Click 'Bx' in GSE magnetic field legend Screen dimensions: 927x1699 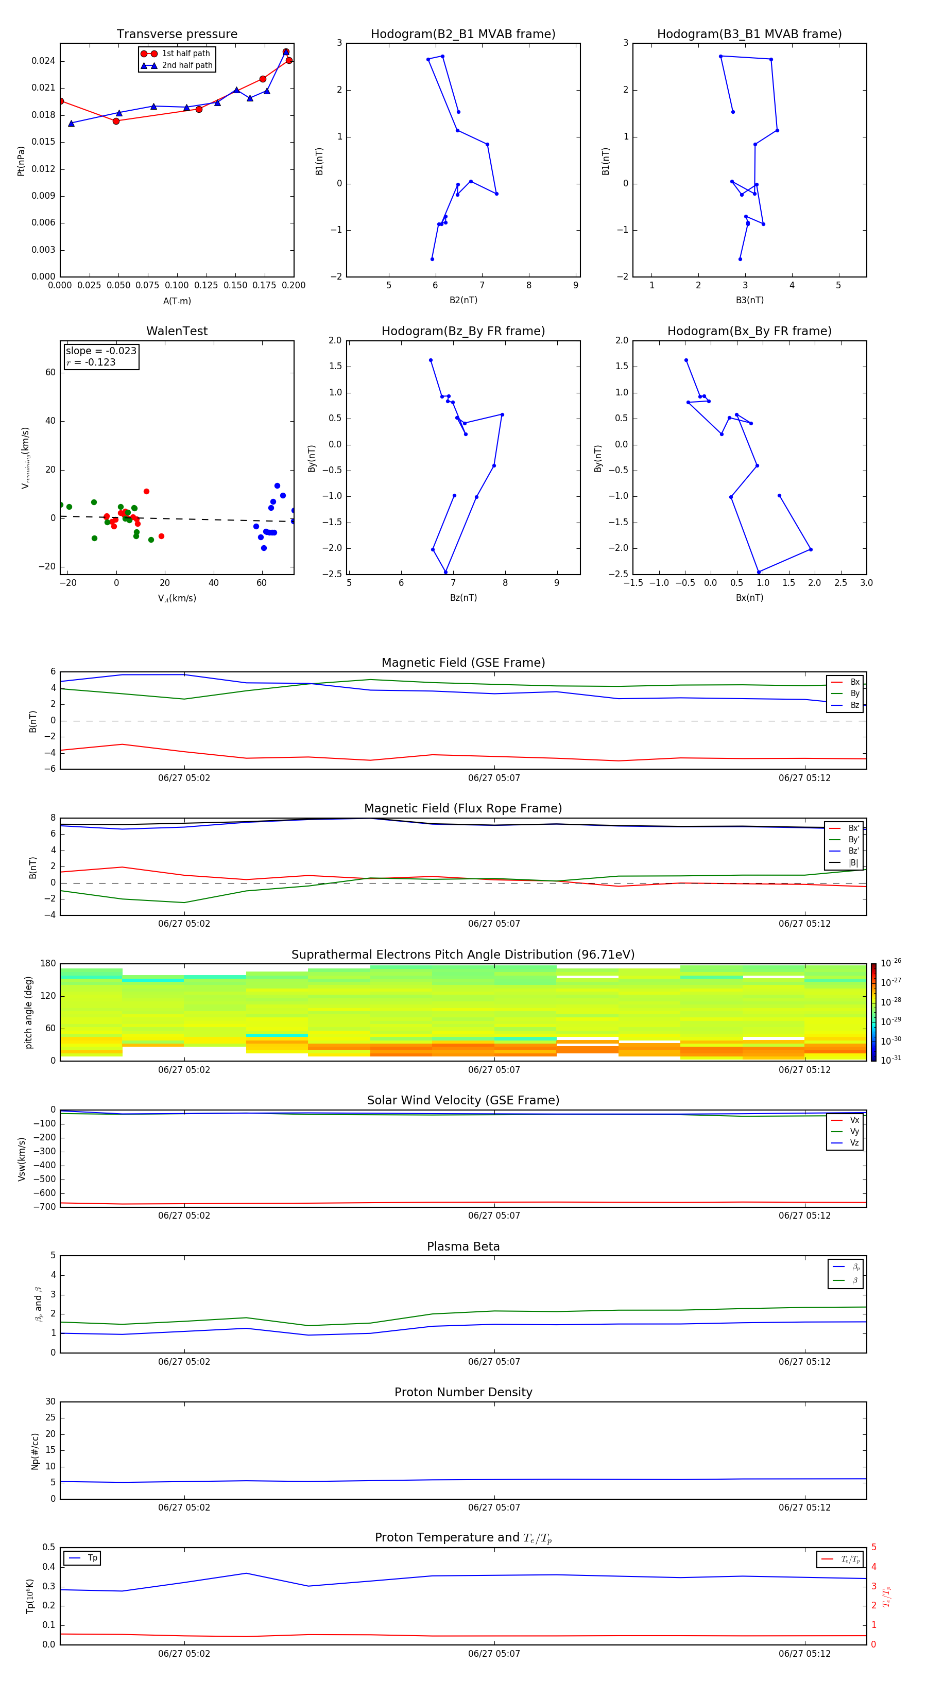pos(845,682)
